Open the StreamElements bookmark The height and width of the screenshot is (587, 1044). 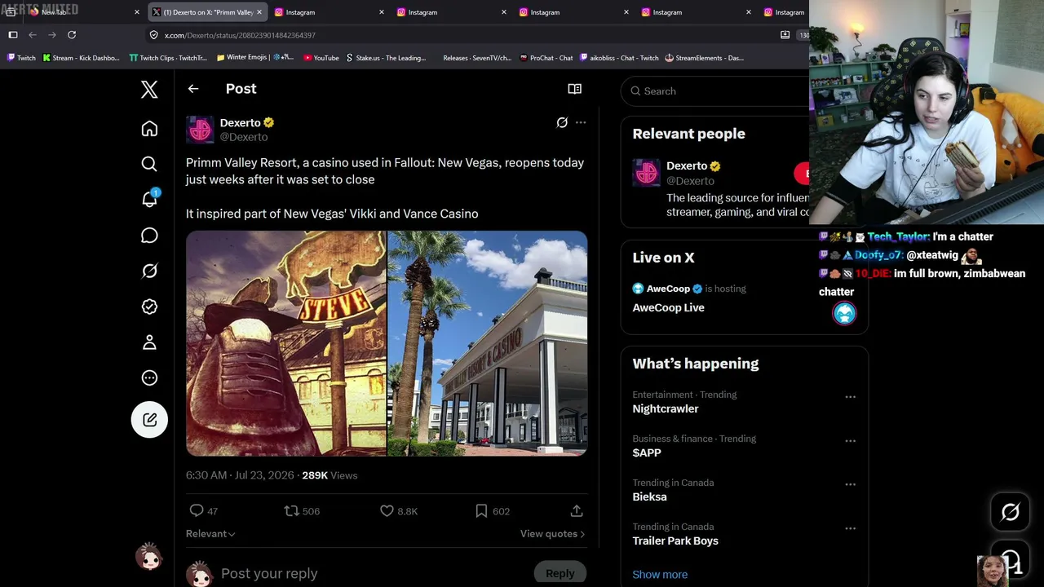click(x=704, y=58)
